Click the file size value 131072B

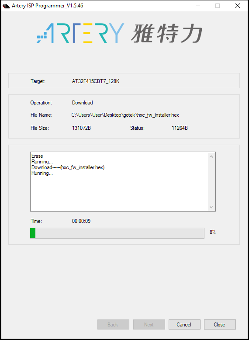[81, 128]
